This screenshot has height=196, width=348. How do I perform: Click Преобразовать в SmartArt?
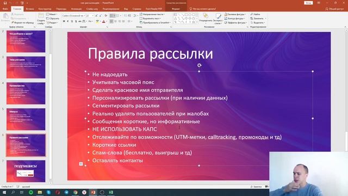coord(155,23)
